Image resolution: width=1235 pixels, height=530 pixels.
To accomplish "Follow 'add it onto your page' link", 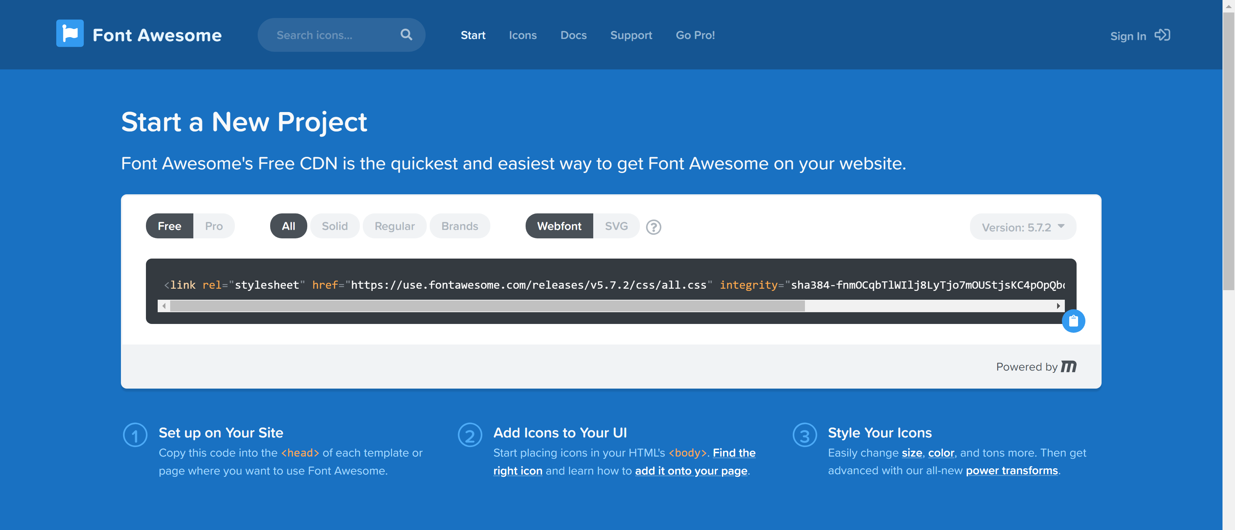I will point(691,470).
